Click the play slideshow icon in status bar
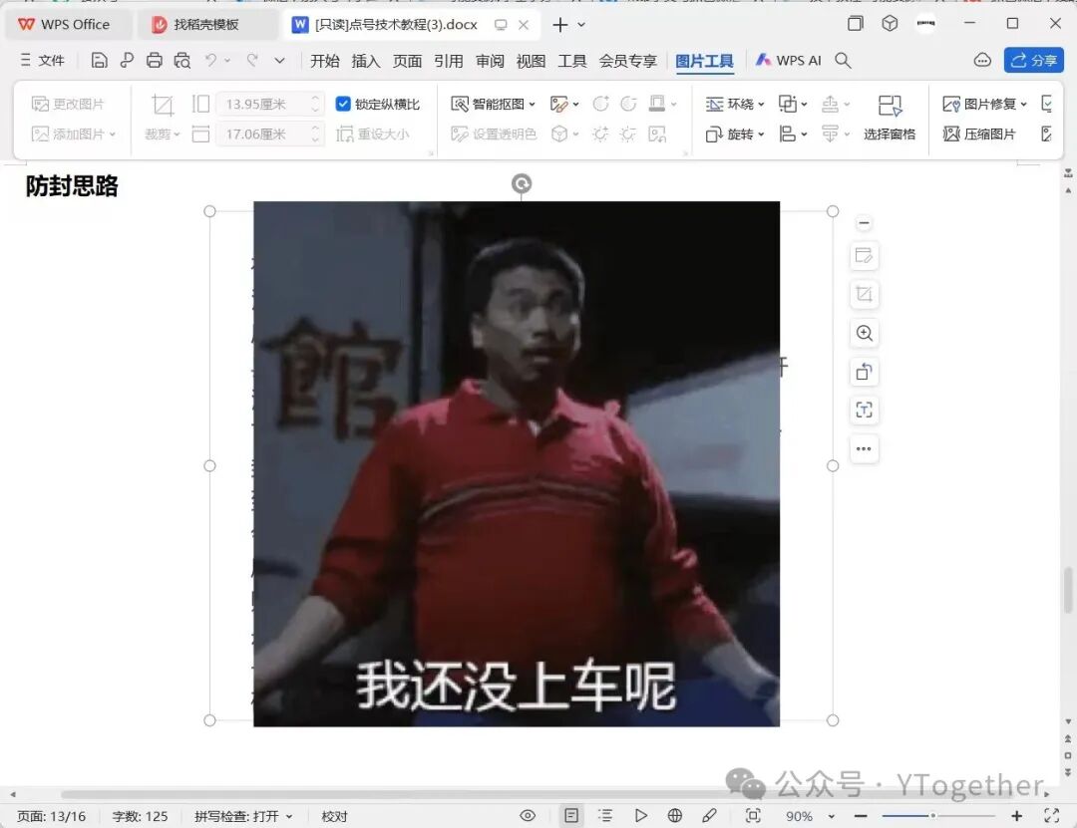Viewport: 1077px width, 828px height. (x=641, y=815)
